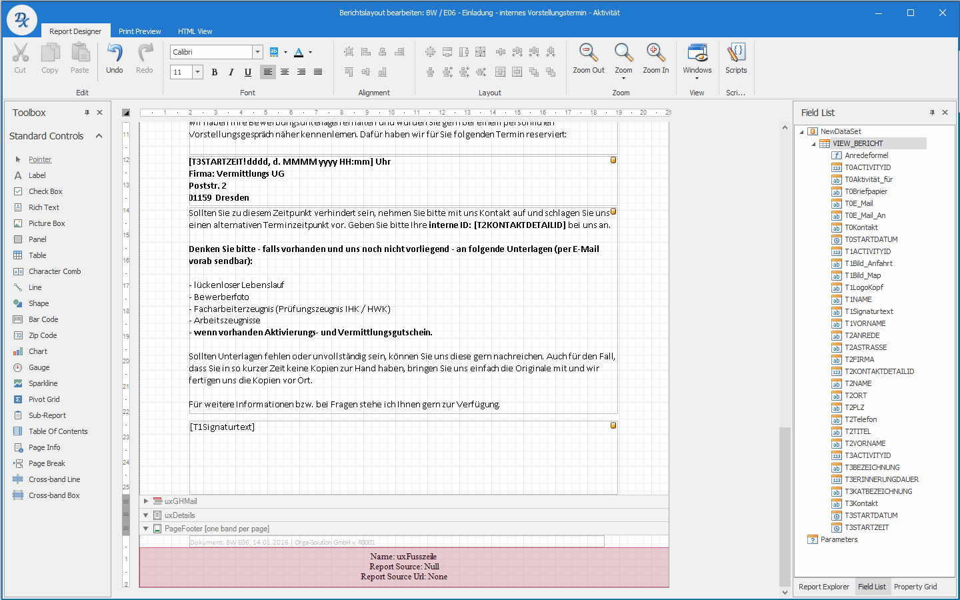
Task: Choose the Shape control
Action: click(x=39, y=303)
